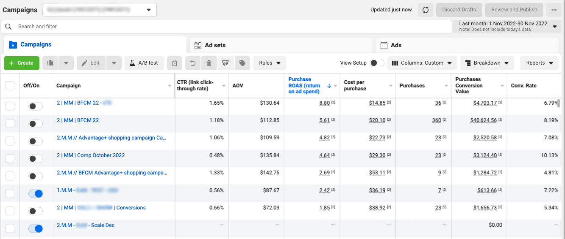Toggle the View Setup switch

(x=376, y=63)
